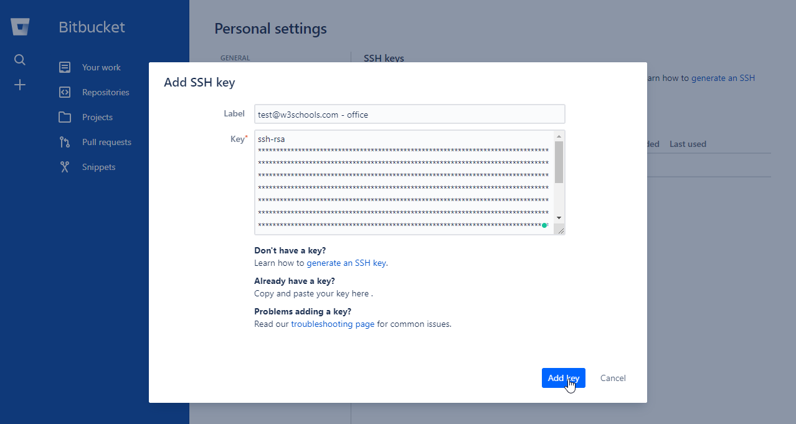Image resolution: width=796 pixels, height=424 pixels.
Task: Open search with the magnifier icon
Action: (20, 60)
